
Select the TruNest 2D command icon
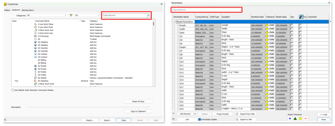click(x=35, y=39)
